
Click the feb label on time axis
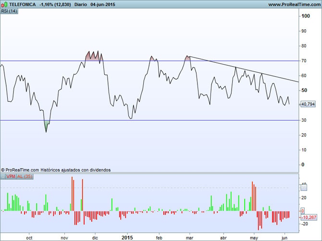point(159,238)
